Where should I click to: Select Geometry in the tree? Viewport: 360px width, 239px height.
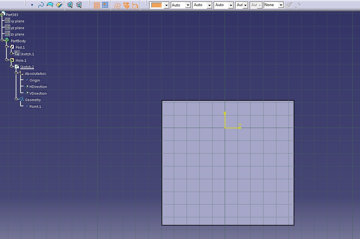[x=33, y=100]
